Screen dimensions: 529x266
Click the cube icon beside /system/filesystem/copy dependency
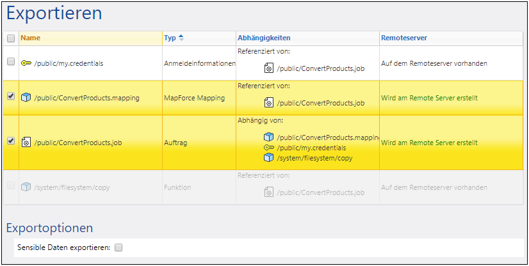269,158
